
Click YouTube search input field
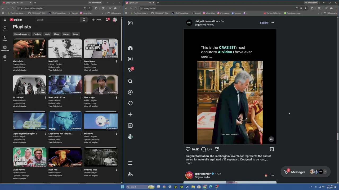point(57,20)
